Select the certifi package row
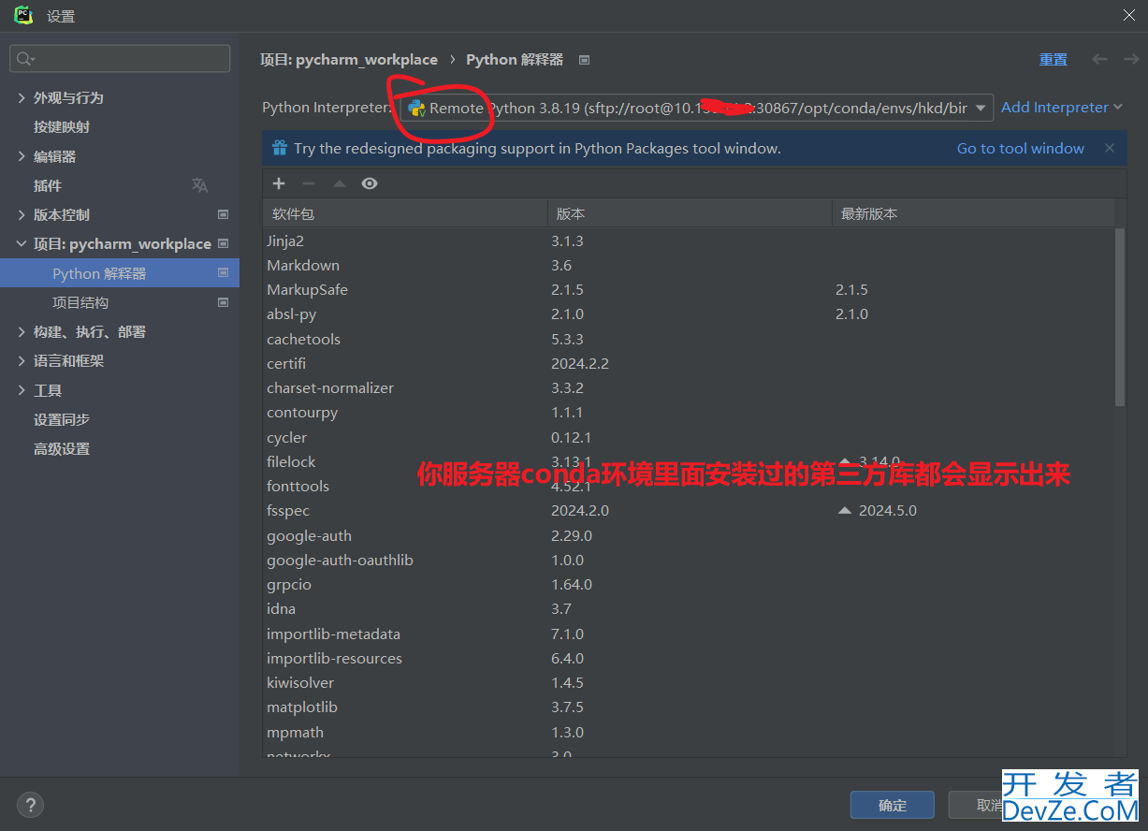The image size is (1148, 831). point(689,363)
